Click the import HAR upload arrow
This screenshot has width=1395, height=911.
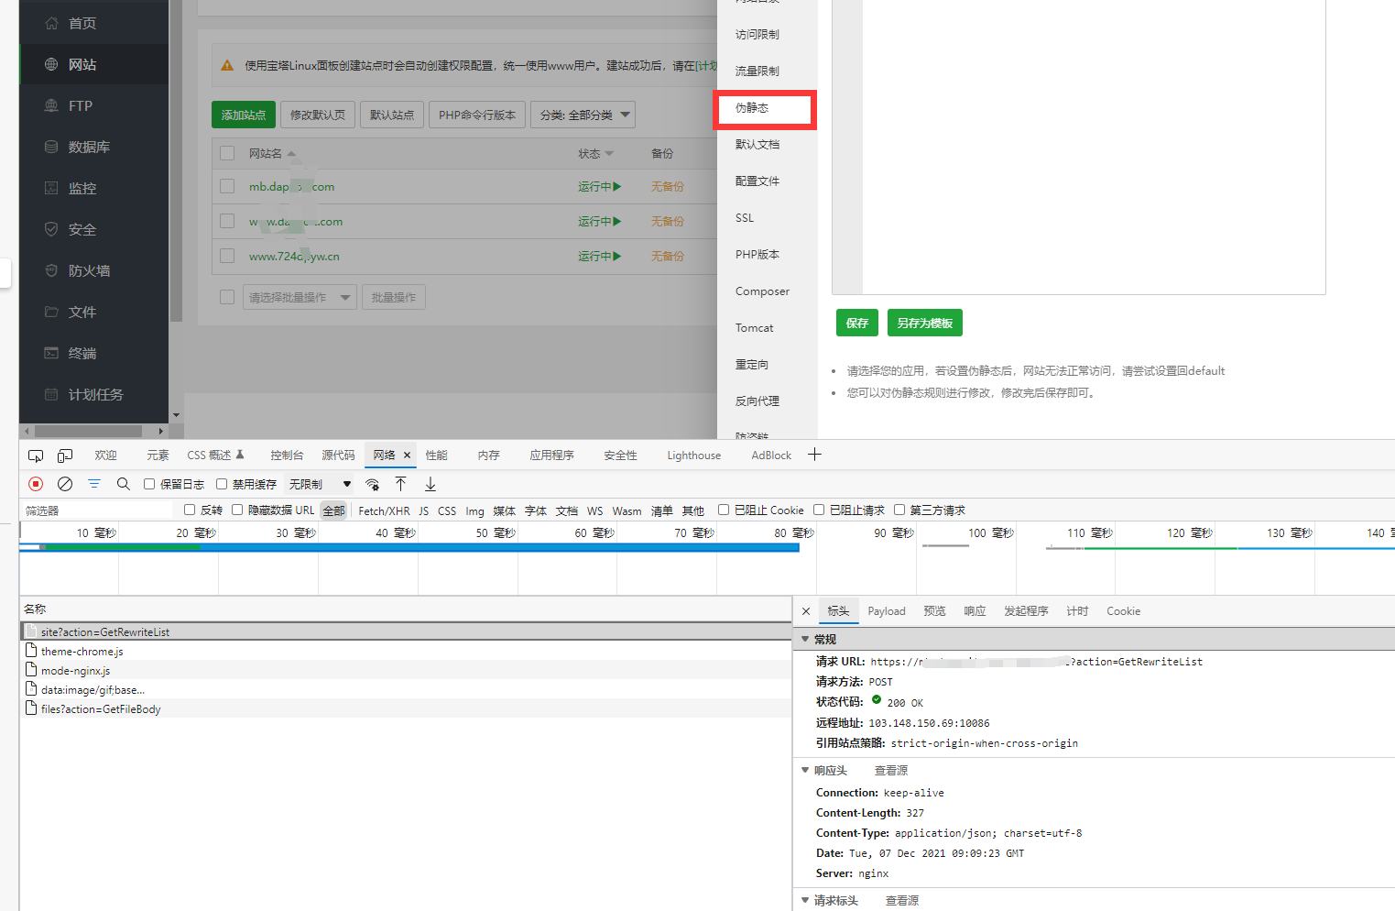click(400, 484)
